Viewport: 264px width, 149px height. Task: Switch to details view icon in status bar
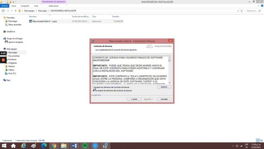click(258, 140)
